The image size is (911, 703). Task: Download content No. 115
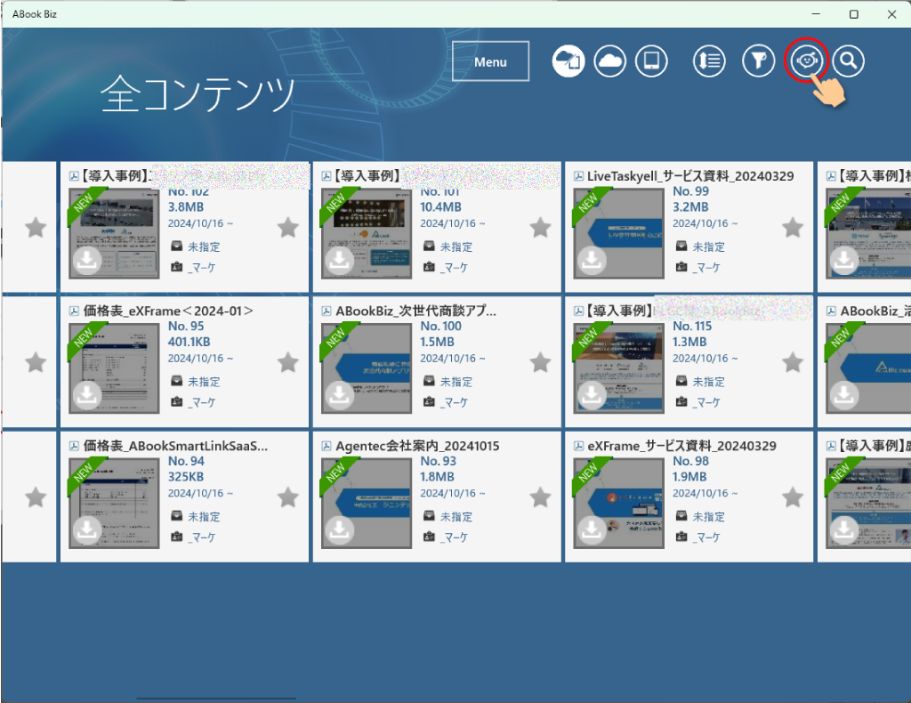click(x=592, y=396)
